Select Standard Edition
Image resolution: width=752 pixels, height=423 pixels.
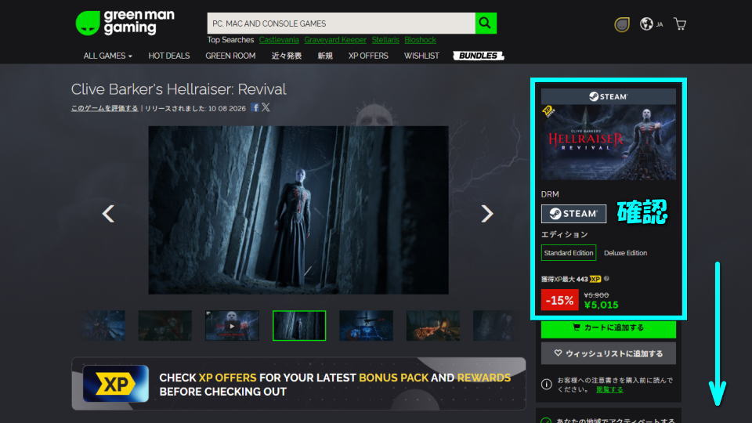pos(569,253)
